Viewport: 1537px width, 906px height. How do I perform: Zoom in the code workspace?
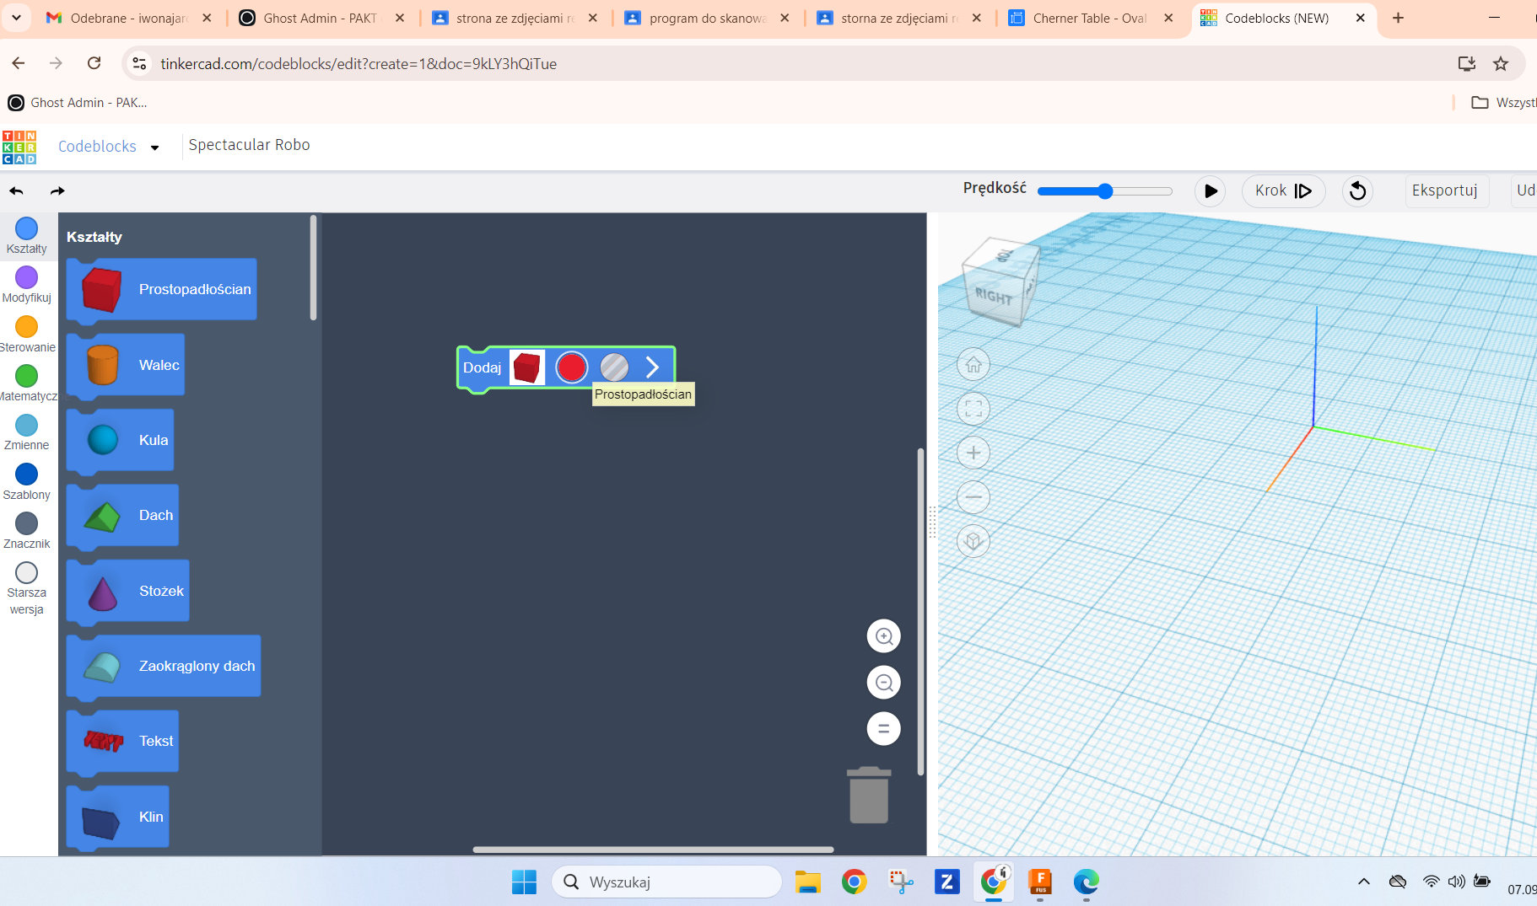tap(884, 636)
